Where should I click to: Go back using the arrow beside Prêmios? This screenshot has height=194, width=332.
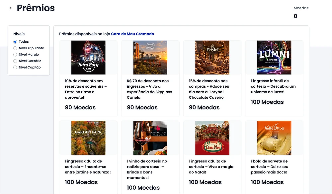pyautogui.click(x=10, y=8)
